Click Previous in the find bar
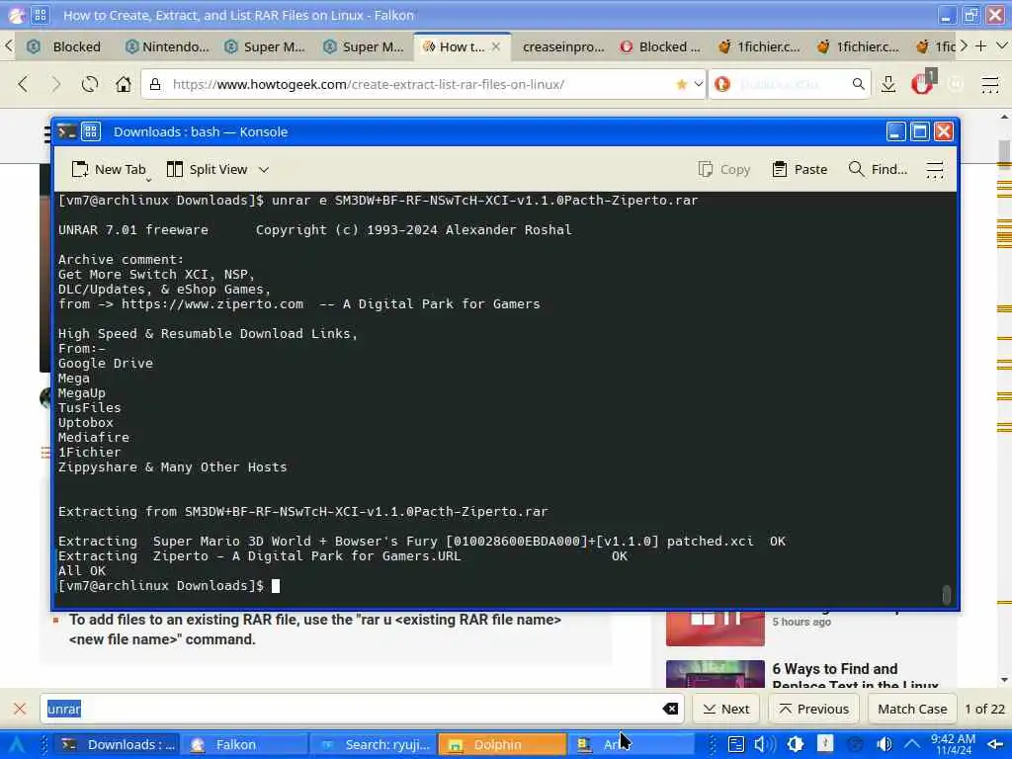The image size is (1012, 759). pyautogui.click(x=814, y=709)
